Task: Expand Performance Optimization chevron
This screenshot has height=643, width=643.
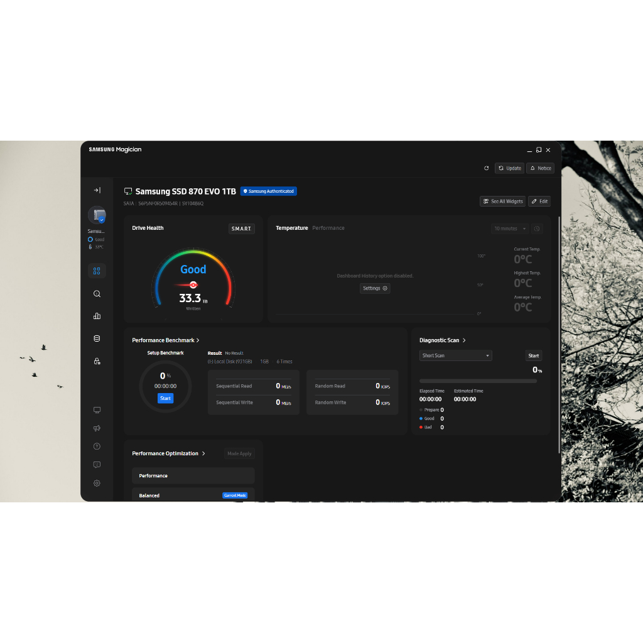Action: click(203, 453)
